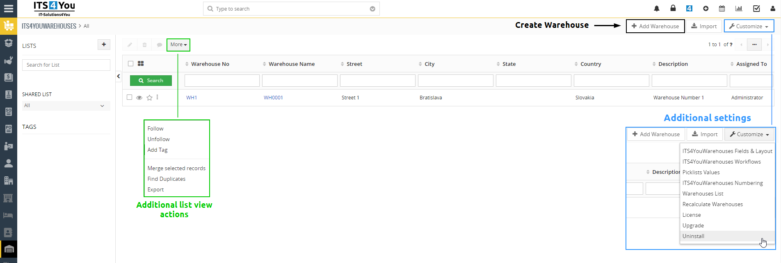Open the reports chart icon
The image size is (781, 263).
point(739,9)
